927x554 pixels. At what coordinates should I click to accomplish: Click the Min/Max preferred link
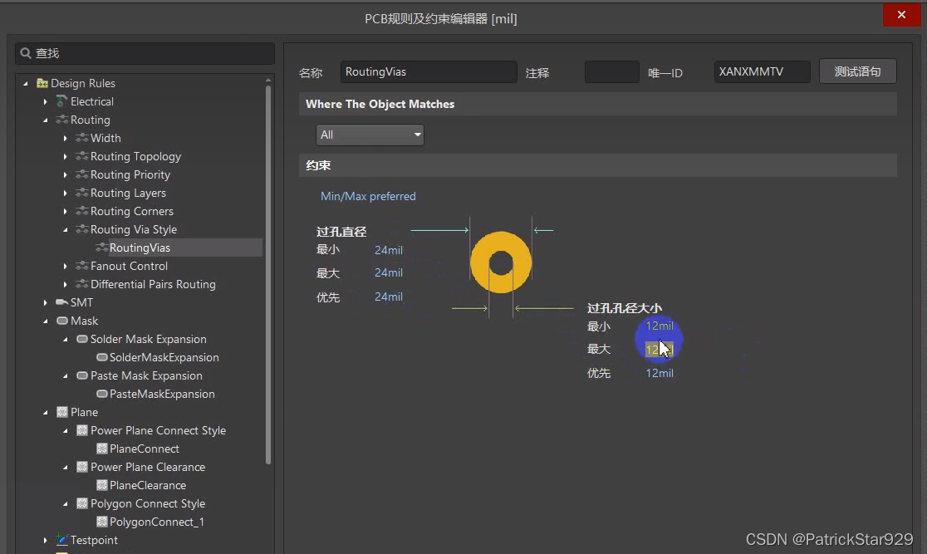point(368,196)
